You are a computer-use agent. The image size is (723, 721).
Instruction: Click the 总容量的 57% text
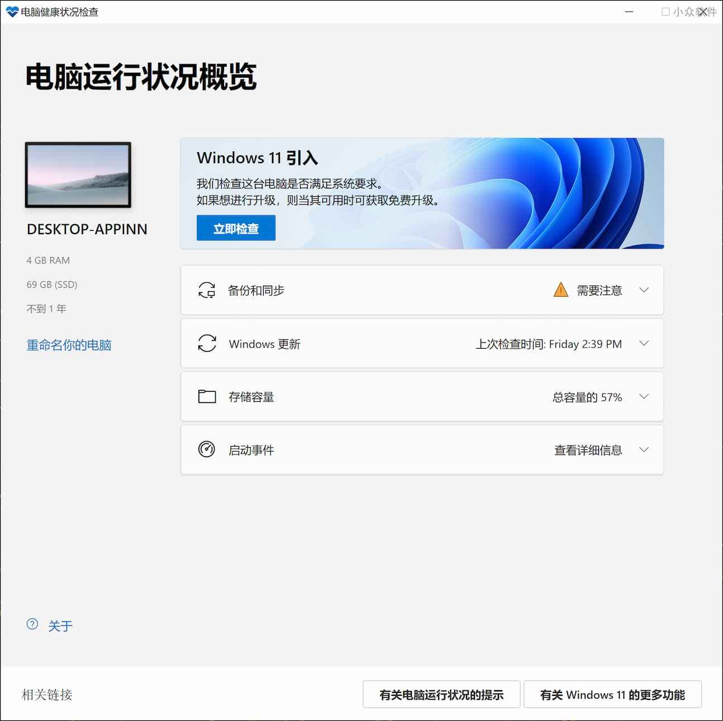pyautogui.click(x=587, y=397)
